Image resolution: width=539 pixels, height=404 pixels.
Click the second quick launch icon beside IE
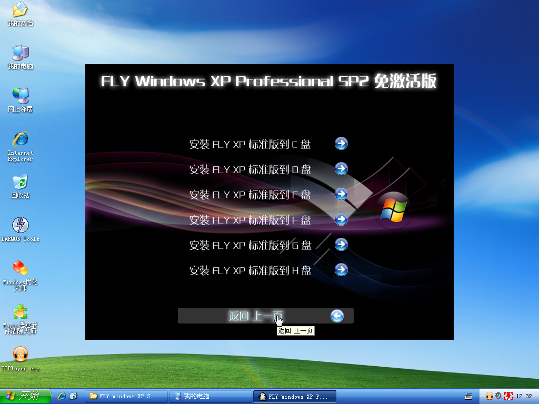[74, 396]
